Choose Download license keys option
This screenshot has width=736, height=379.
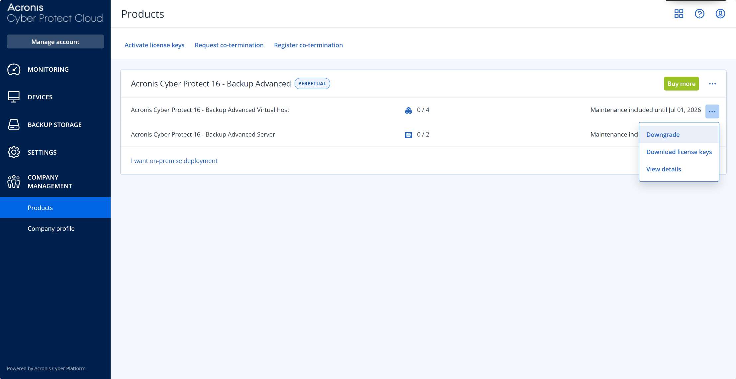point(679,152)
